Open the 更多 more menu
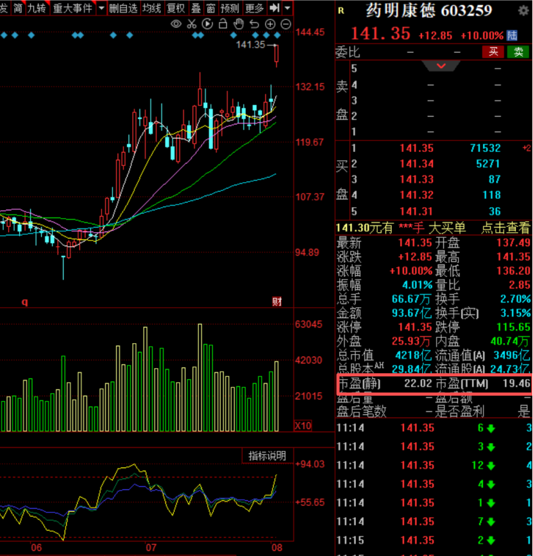Viewport: 533px width, 556px height. [254, 8]
